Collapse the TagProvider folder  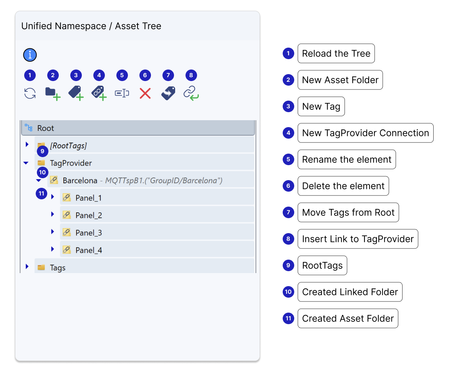pyautogui.click(x=26, y=163)
